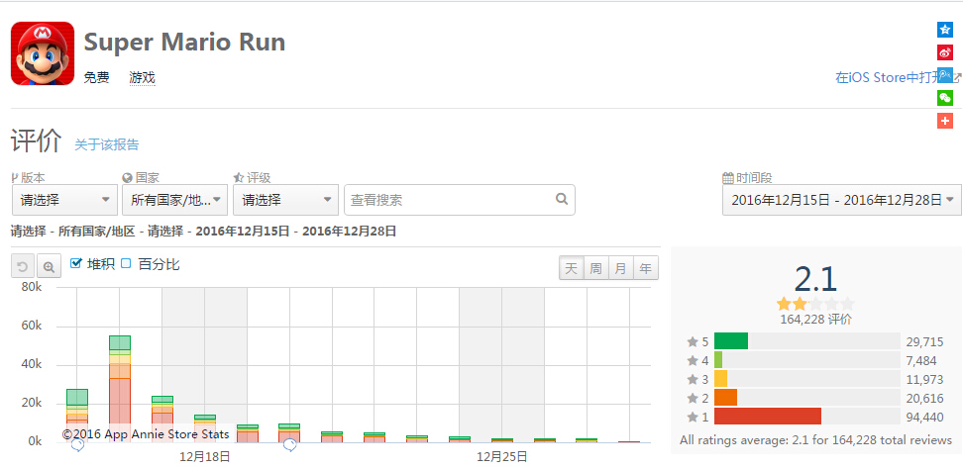
Task: Click the star rating icons under 2.1
Action: (815, 304)
